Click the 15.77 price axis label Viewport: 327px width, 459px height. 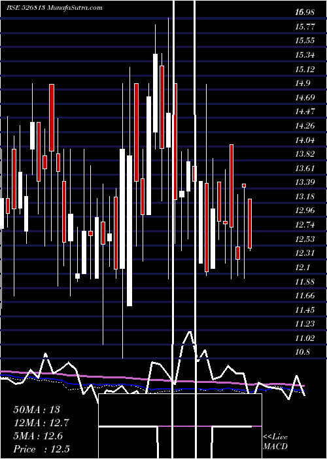[x=305, y=27]
